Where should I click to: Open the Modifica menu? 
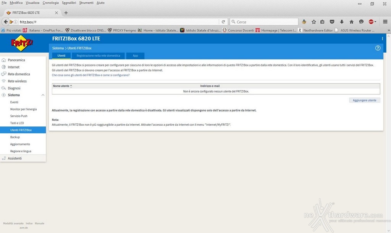(16, 3)
